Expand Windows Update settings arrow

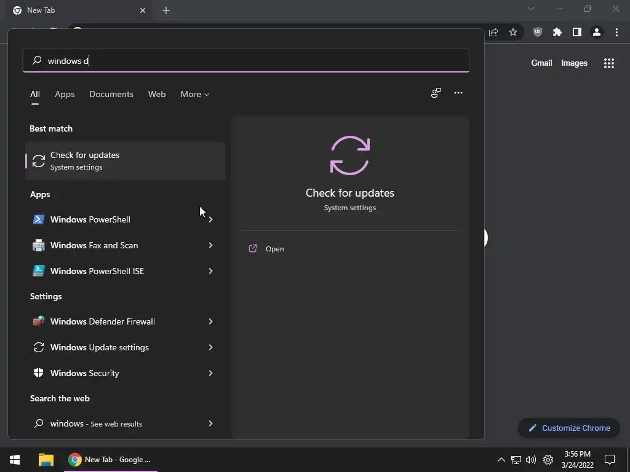(210, 347)
